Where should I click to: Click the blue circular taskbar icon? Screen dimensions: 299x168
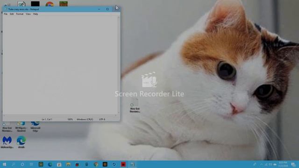click(114, 164)
